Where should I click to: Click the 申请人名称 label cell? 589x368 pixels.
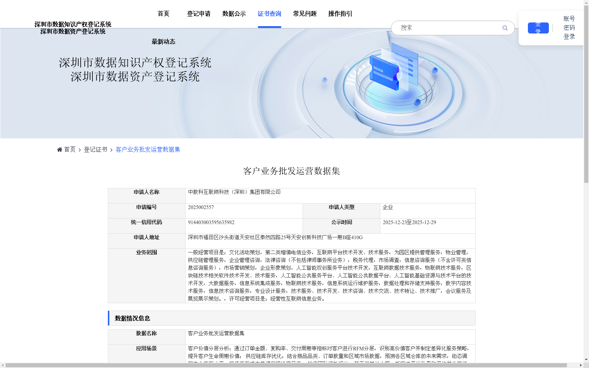pos(147,196)
